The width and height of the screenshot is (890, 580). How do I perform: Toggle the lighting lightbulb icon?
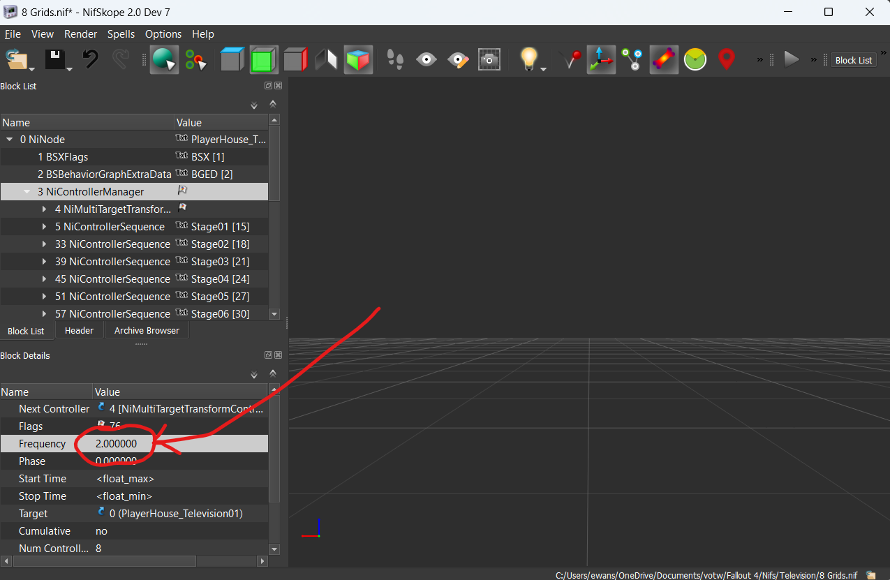point(529,59)
